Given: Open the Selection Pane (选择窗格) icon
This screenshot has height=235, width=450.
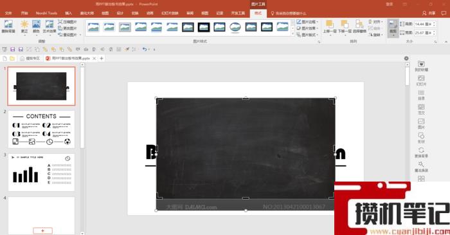Looking at the screenshot, I should (359, 26).
